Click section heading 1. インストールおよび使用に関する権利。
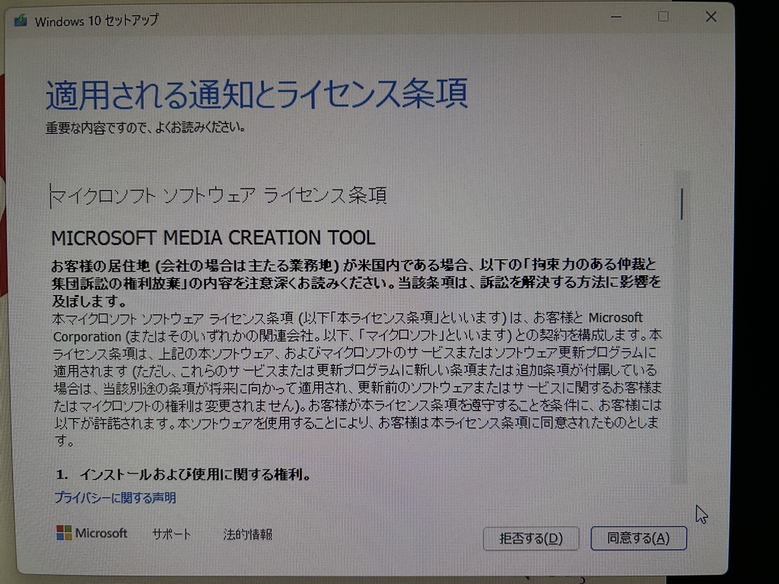779x584 pixels. pyautogui.click(x=183, y=474)
